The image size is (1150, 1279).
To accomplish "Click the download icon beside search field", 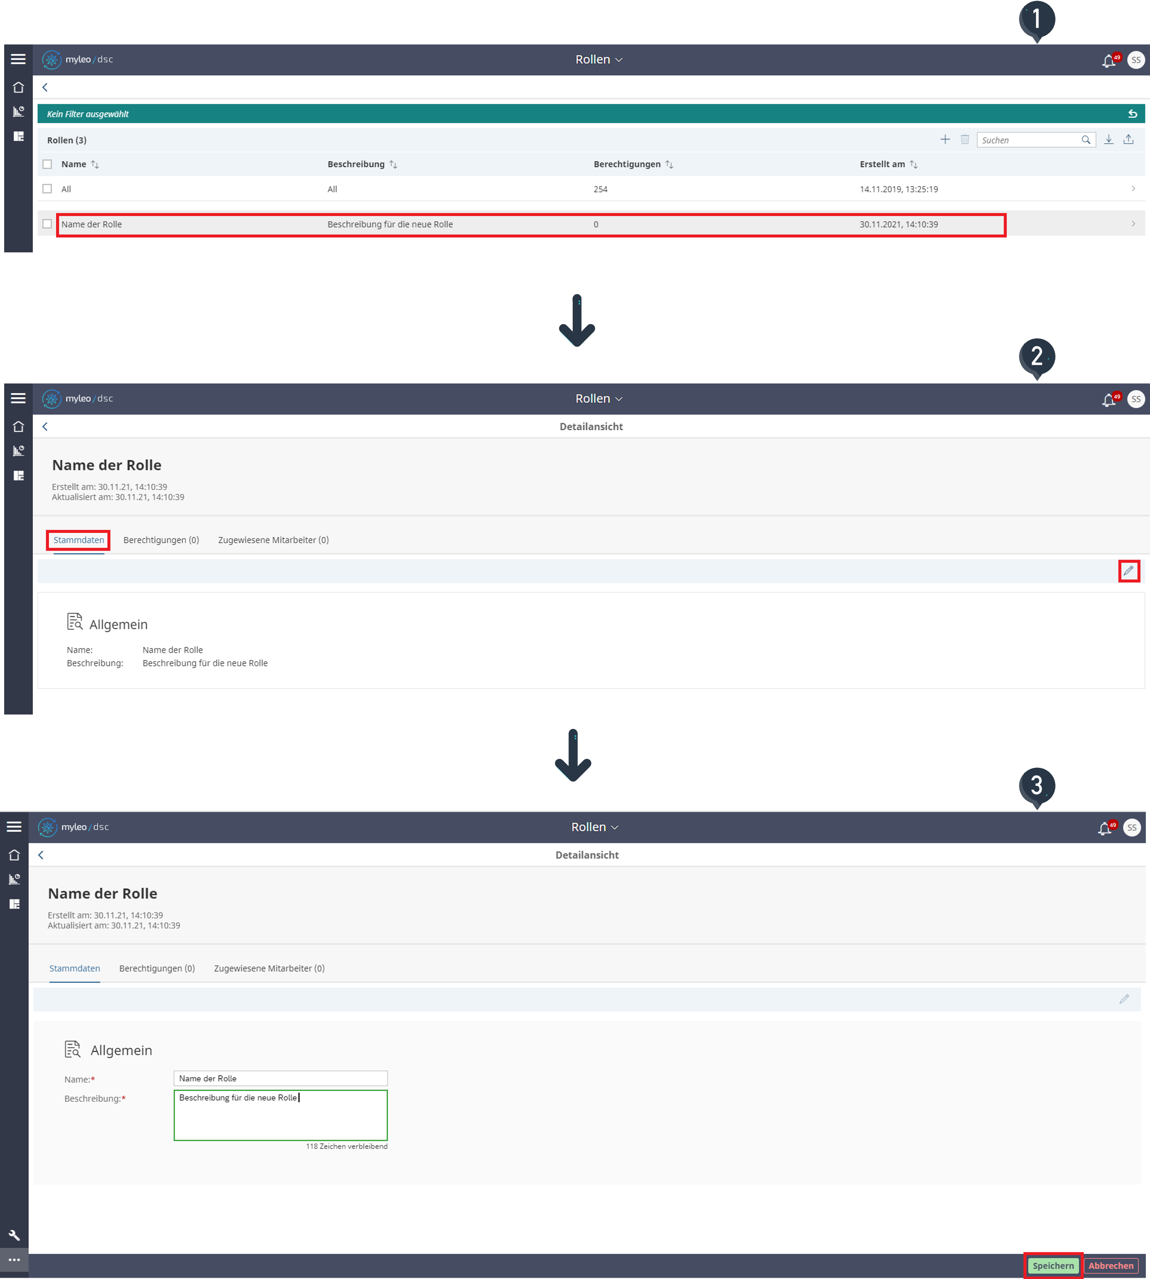I will click(x=1108, y=140).
